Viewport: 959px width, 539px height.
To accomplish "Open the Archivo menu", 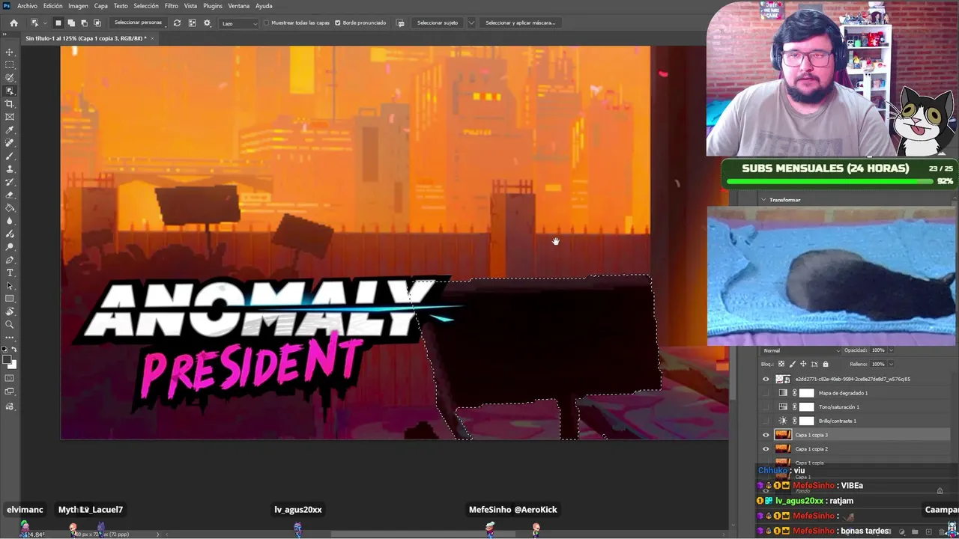I will click(x=27, y=6).
